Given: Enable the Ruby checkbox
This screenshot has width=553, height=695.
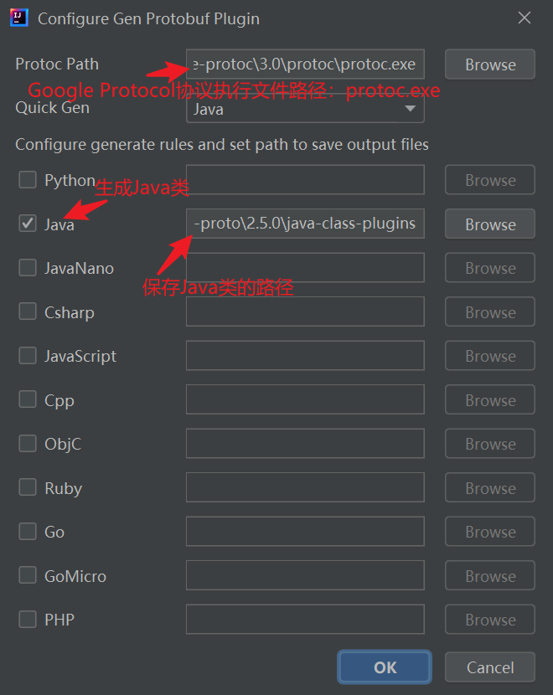Looking at the screenshot, I should click(27, 487).
